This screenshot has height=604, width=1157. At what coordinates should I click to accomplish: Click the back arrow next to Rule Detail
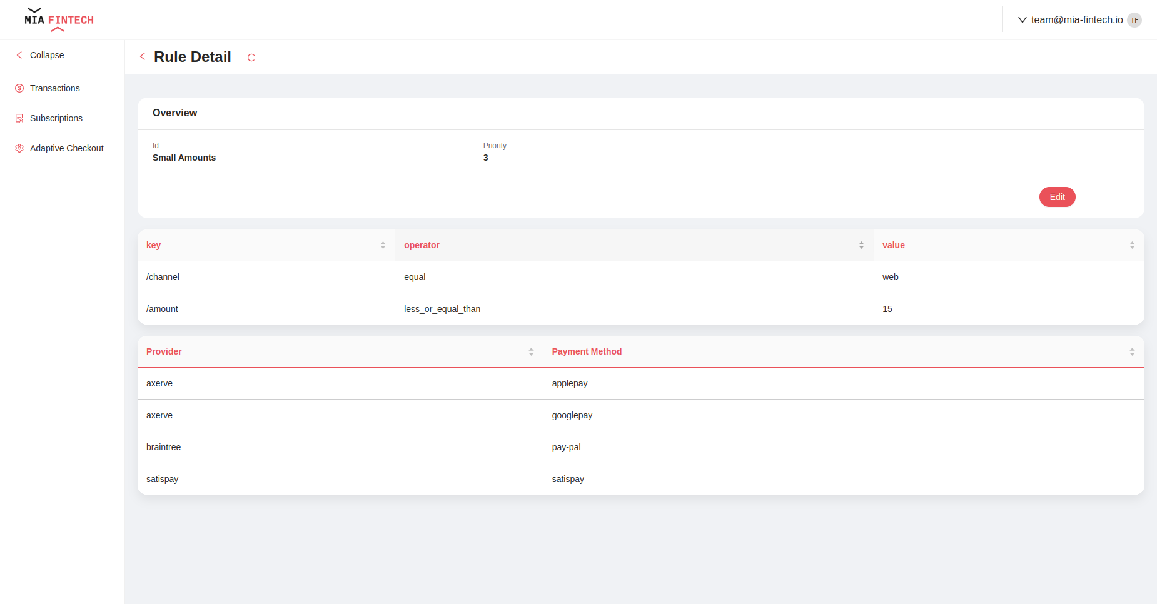pyautogui.click(x=142, y=56)
